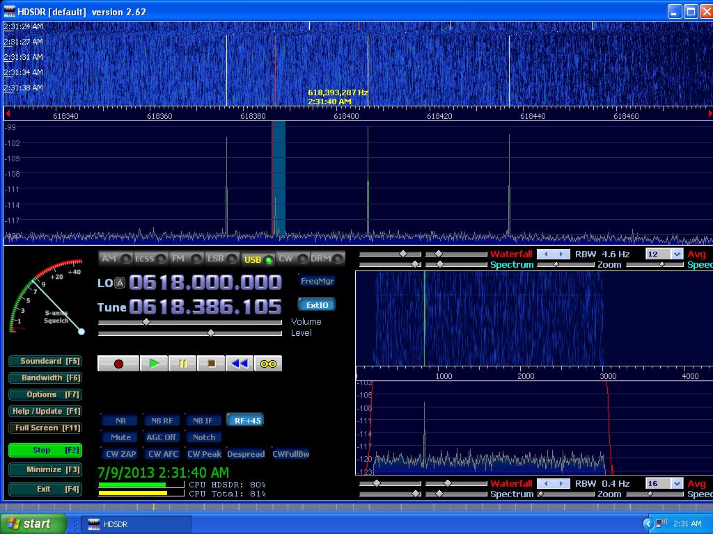Enable the NB IF noise blanker
Image resolution: width=713 pixels, height=534 pixels.
tap(203, 421)
